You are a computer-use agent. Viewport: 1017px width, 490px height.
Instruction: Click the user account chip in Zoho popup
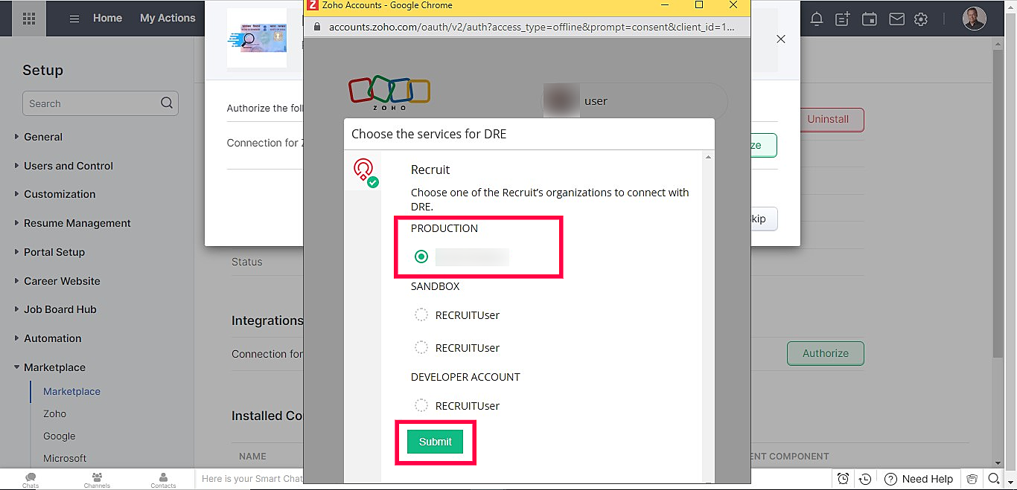[634, 101]
